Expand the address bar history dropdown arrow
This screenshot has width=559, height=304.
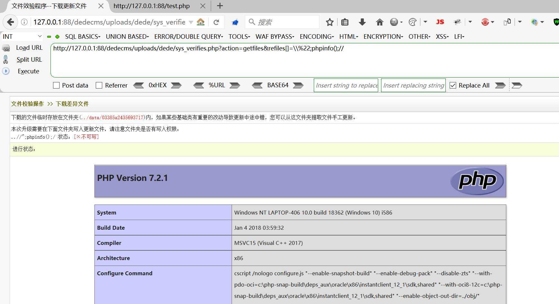pyautogui.click(x=191, y=22)
